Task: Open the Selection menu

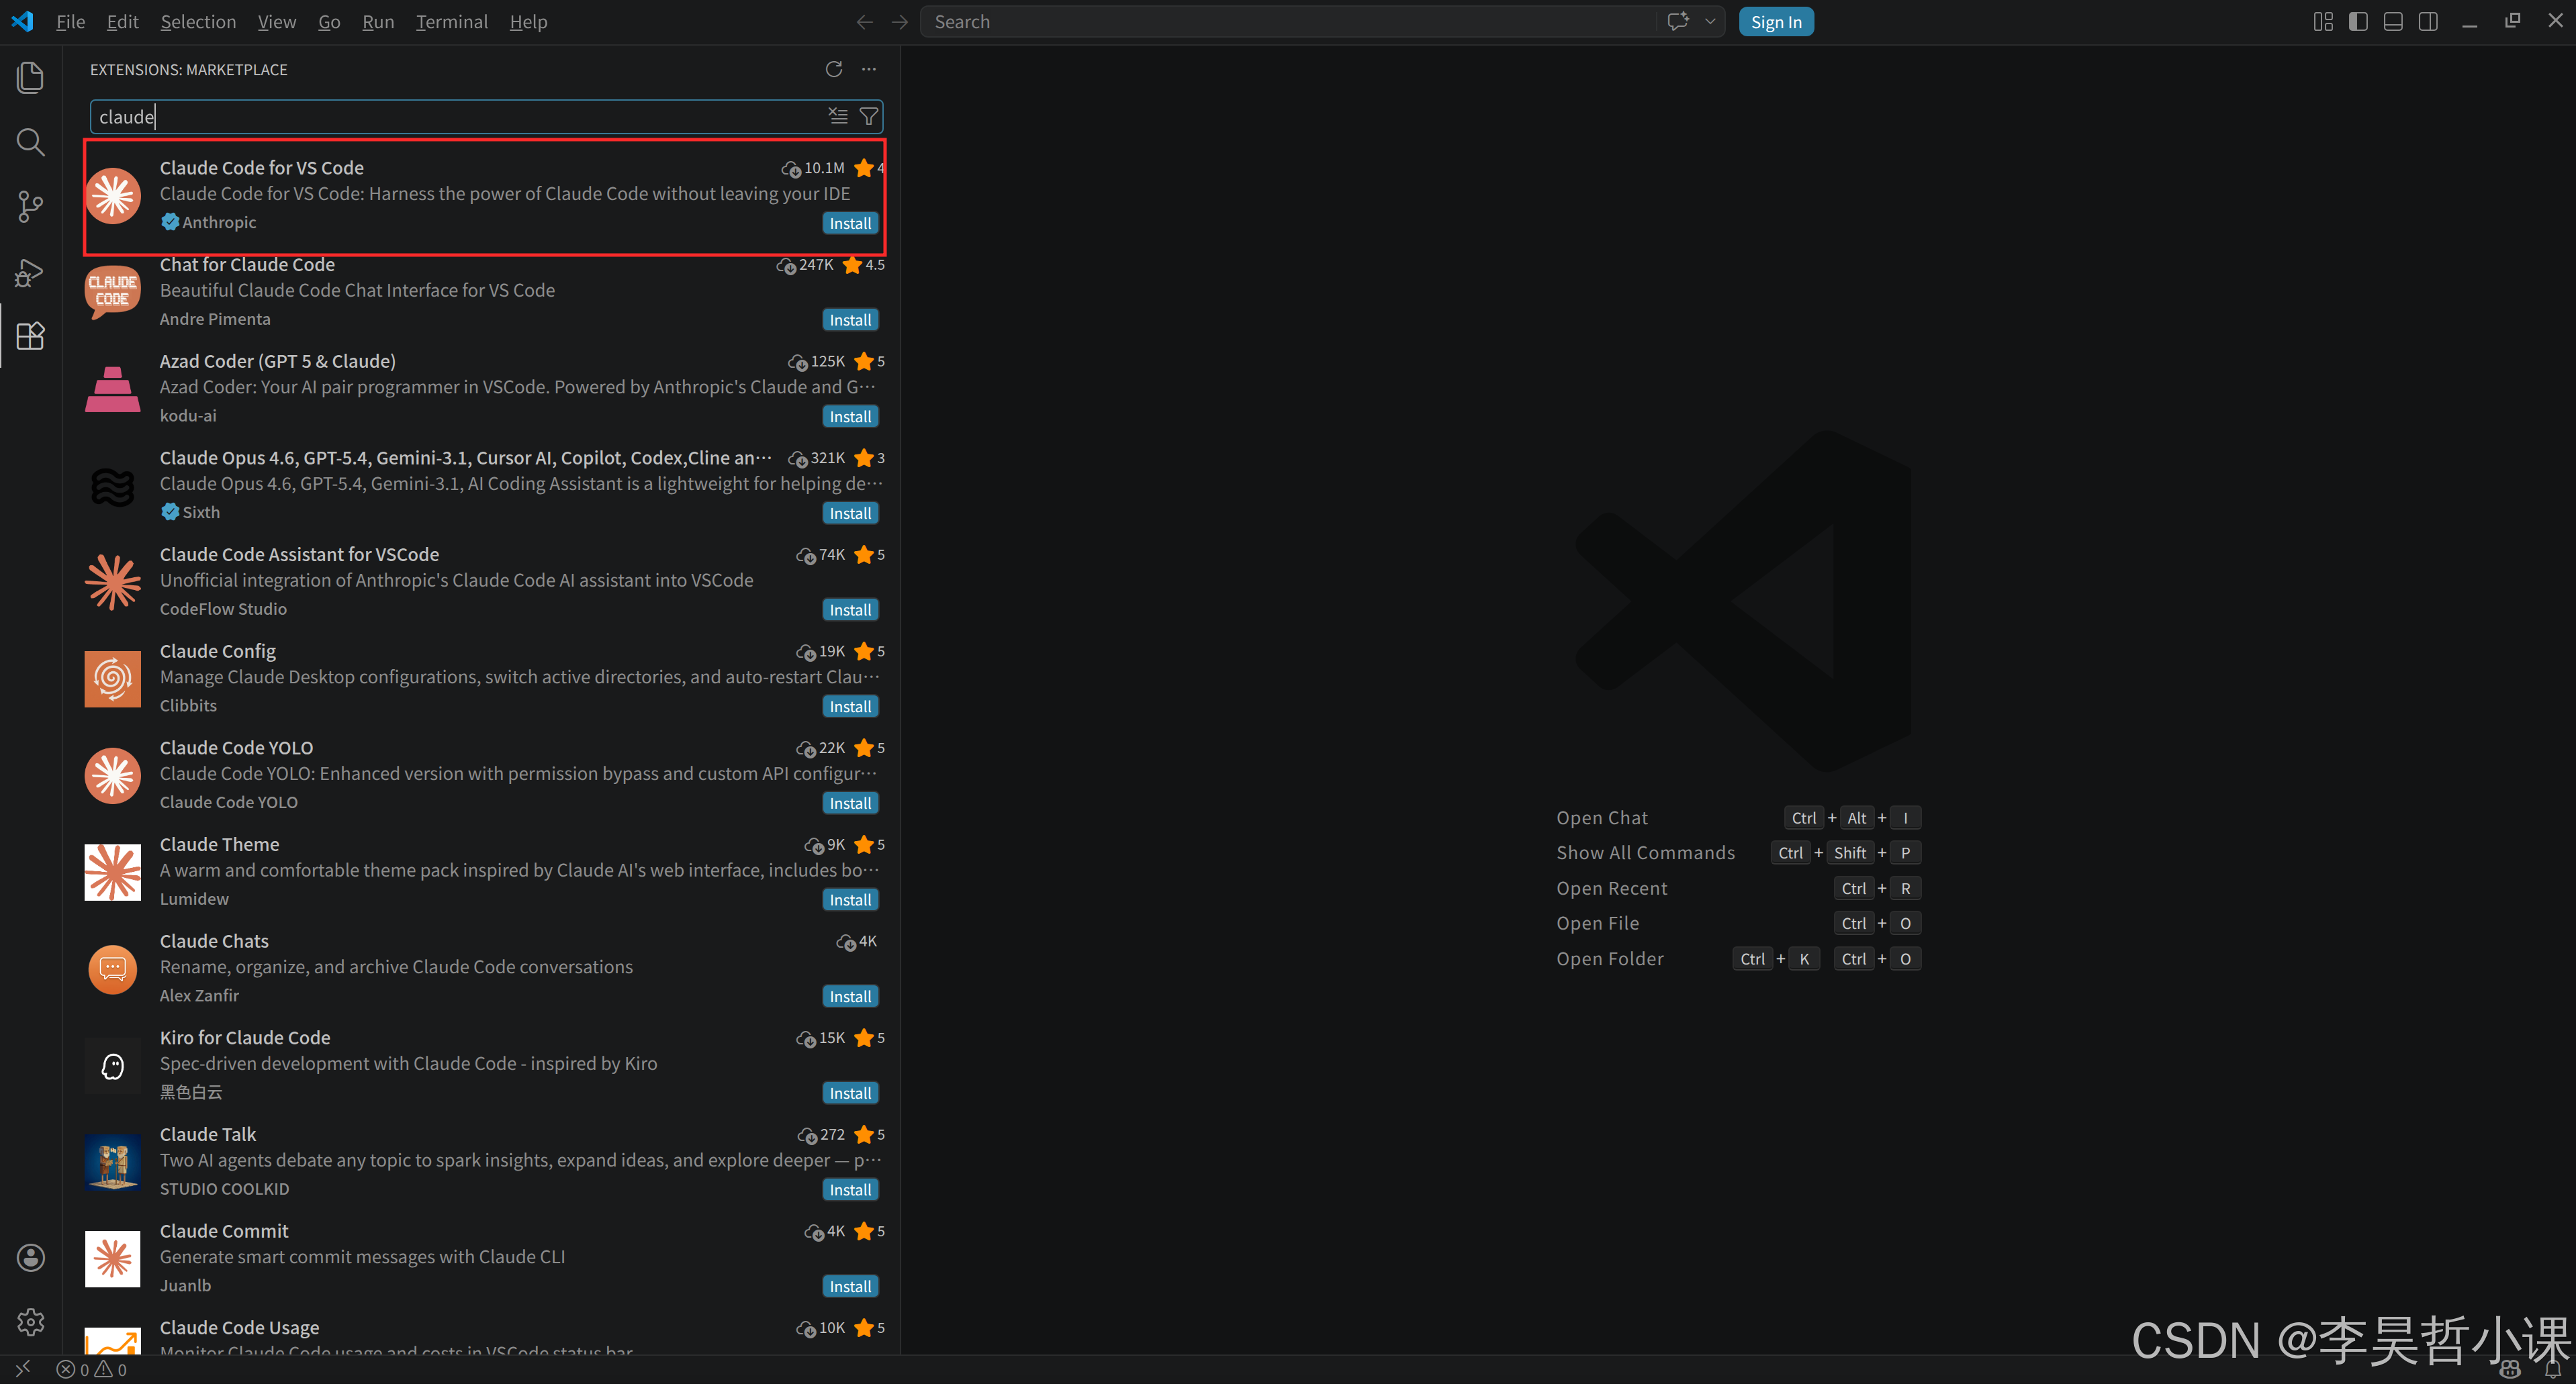Action: click(198, 22)
